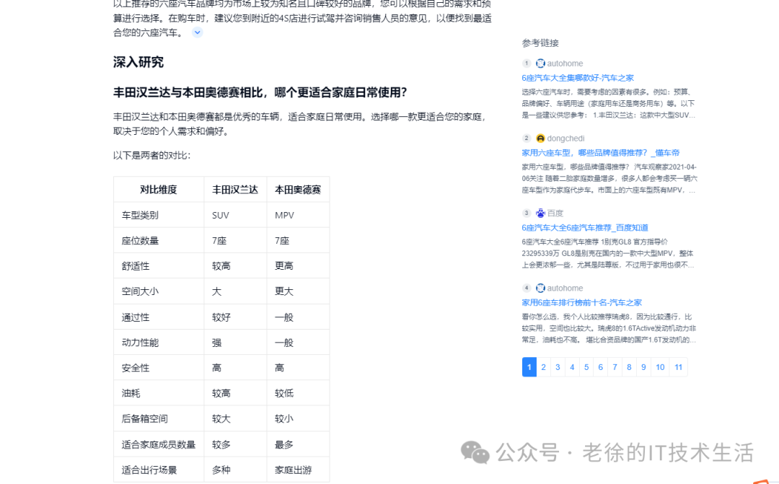Click the 更大 space cell
Screen dimensions: 779x484
(x=284, y=291)
